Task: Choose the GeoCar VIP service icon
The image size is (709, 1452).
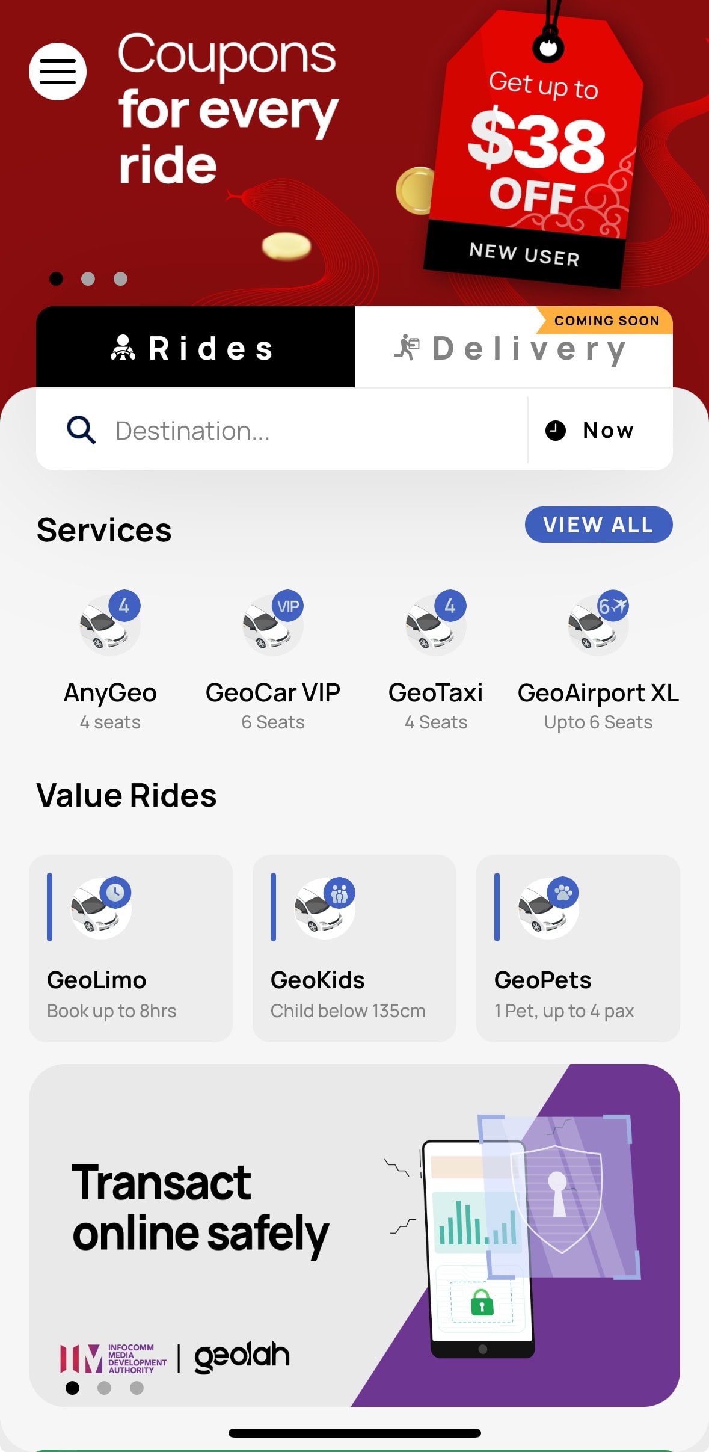Action: (x=273, y=624)
